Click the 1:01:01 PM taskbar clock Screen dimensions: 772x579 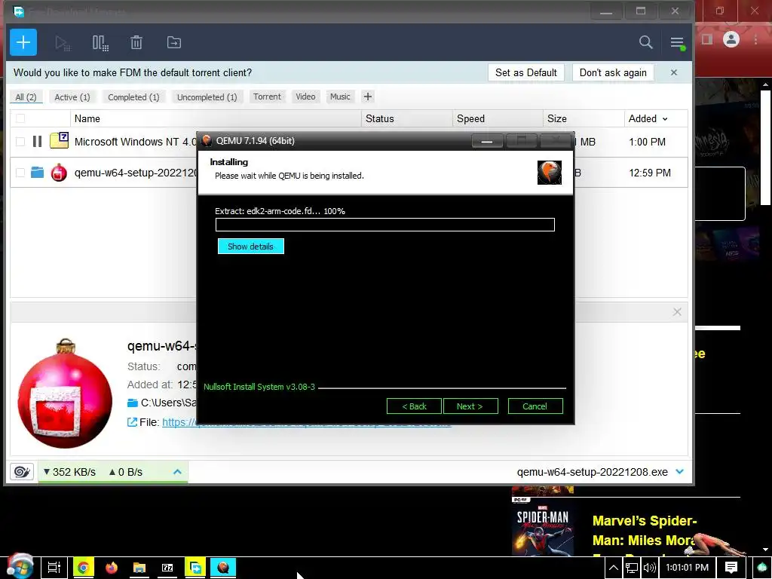point(687,568)
